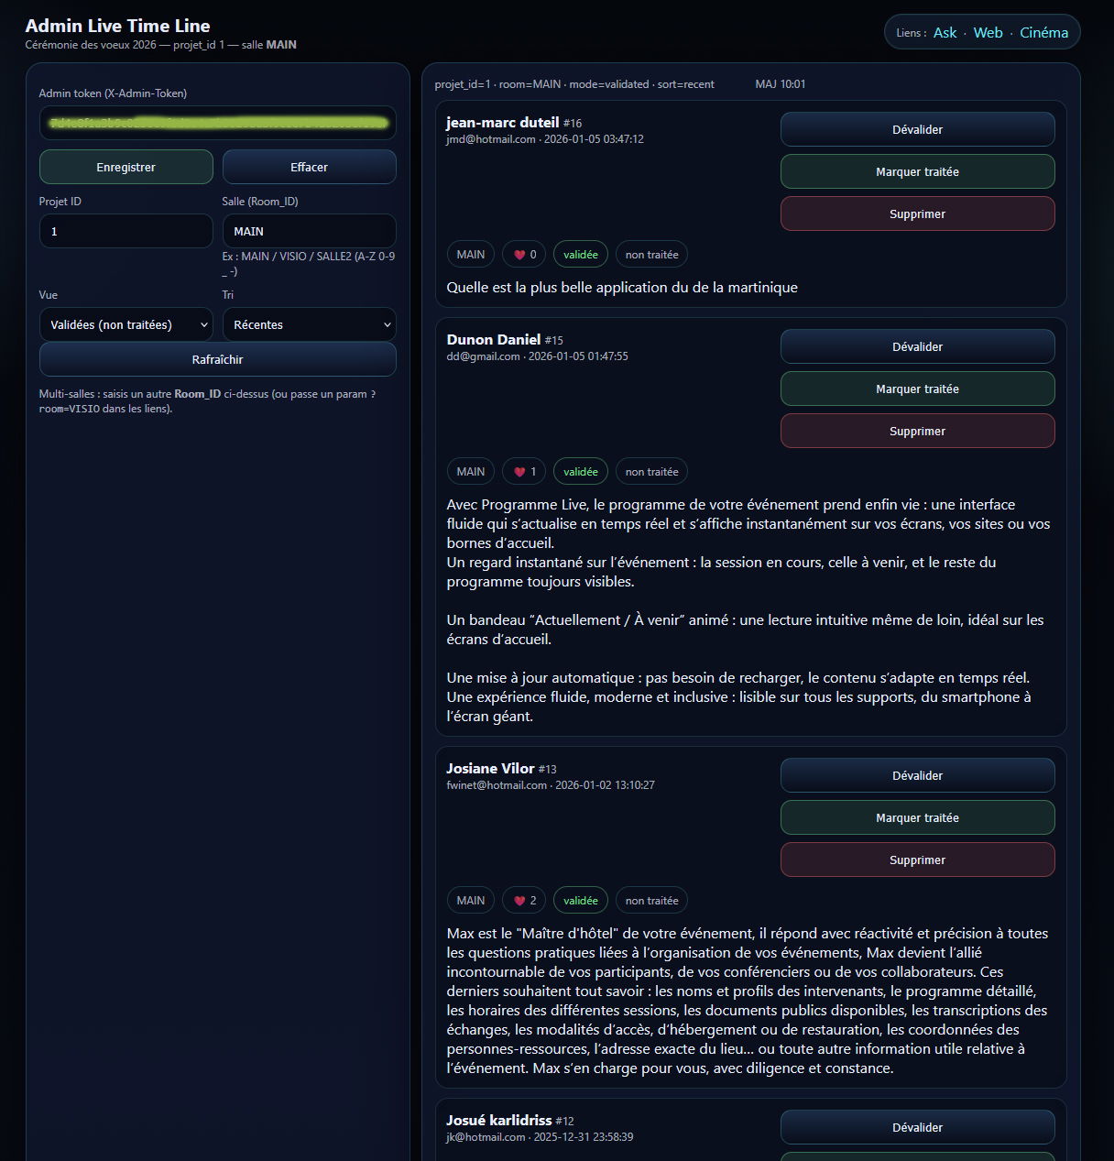Open the Cinéma link in header
The image size is (1114, 1161).
click(1043, 33)
